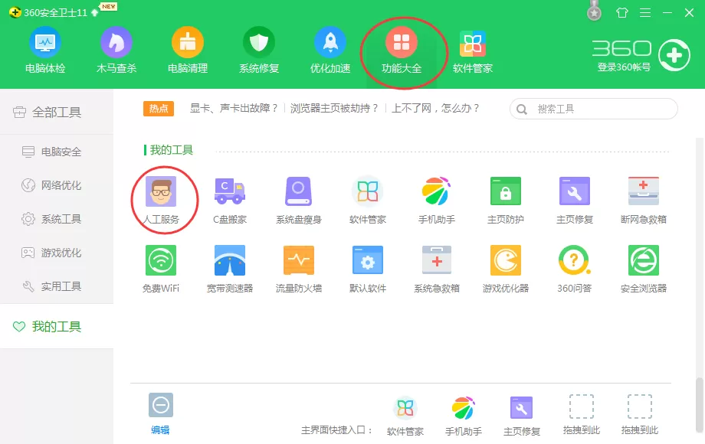The width and height of the screenshot is (705, 444).
Task: Open 电脑清理 cleaner module
Action: point(188,51)
